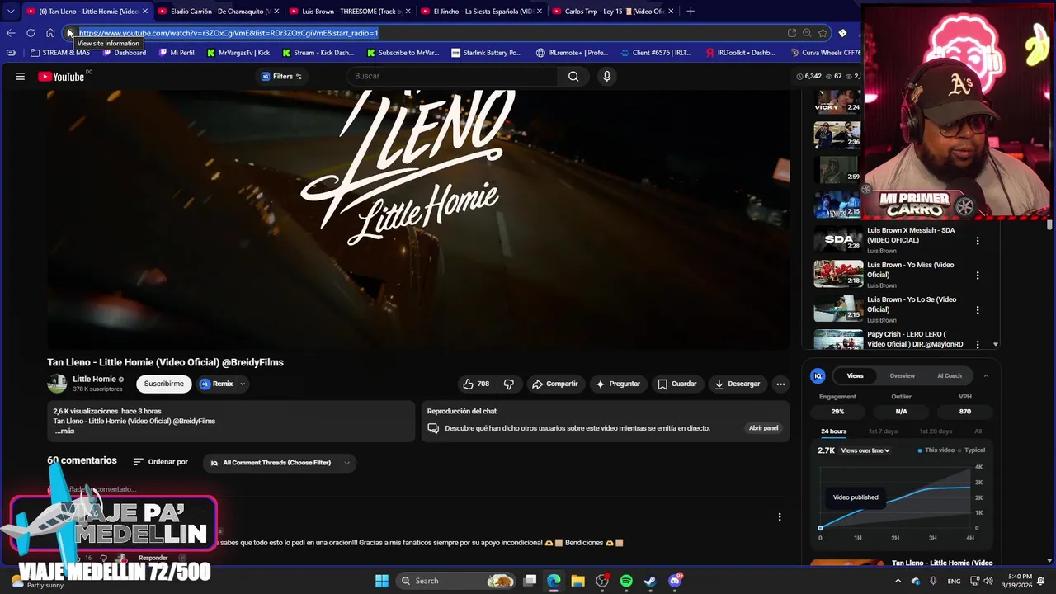Screen dimensions: 1056x594
Task: Dislike the video with thumbs down
Action: click(x=509, y=384)
